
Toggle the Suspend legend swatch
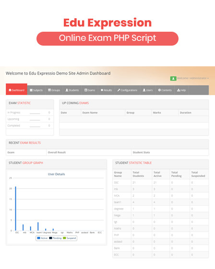(64, 238)
